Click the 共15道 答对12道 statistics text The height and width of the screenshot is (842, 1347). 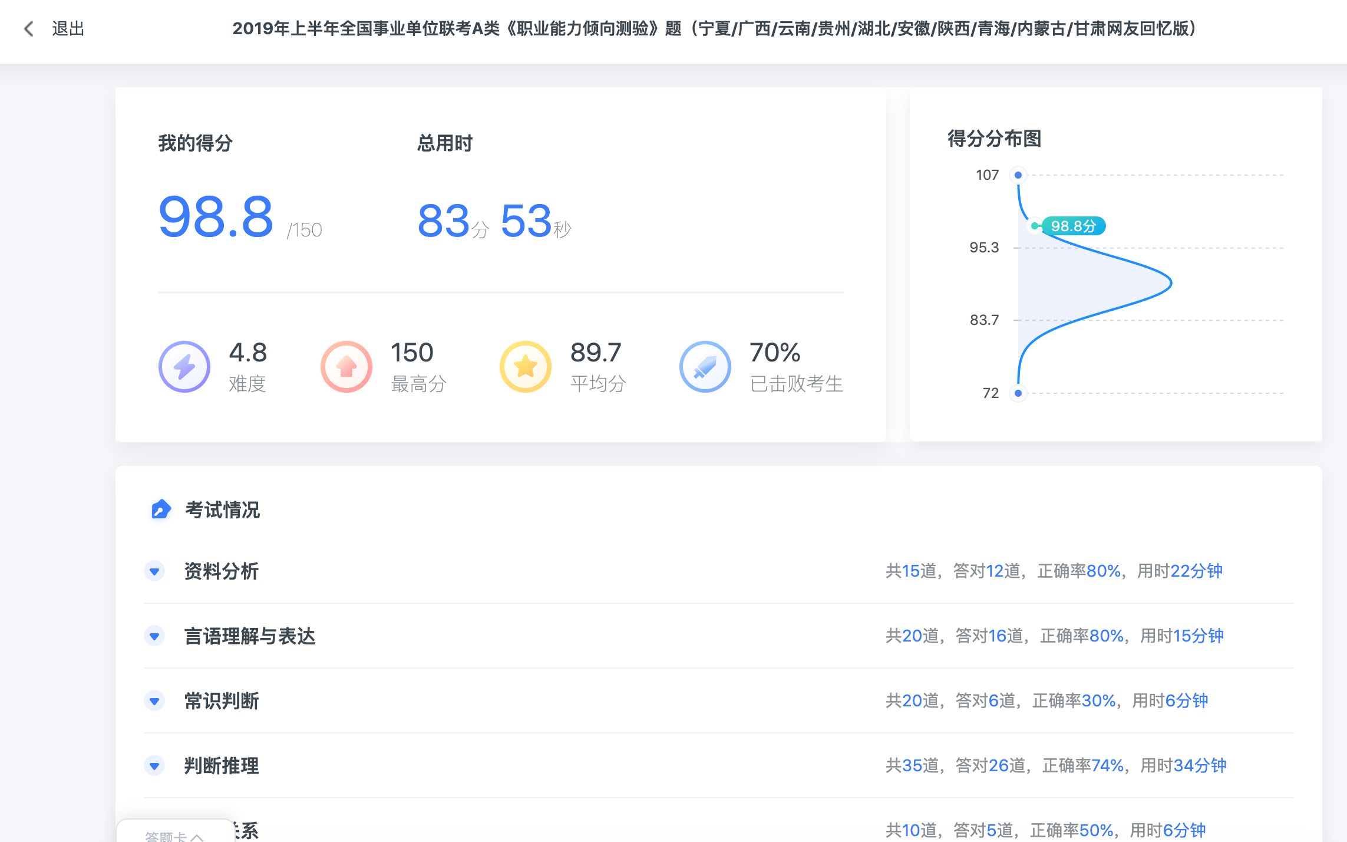click(1054, 571)
